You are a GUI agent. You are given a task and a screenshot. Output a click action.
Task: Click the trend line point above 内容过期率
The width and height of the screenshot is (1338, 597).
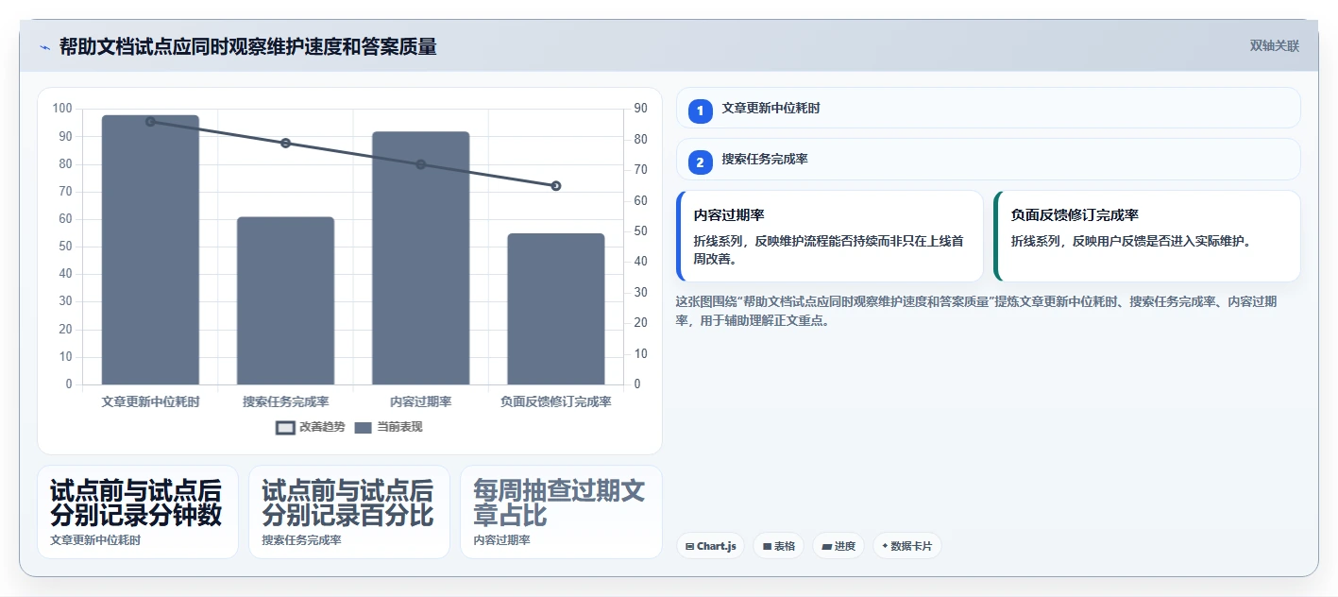421,164
